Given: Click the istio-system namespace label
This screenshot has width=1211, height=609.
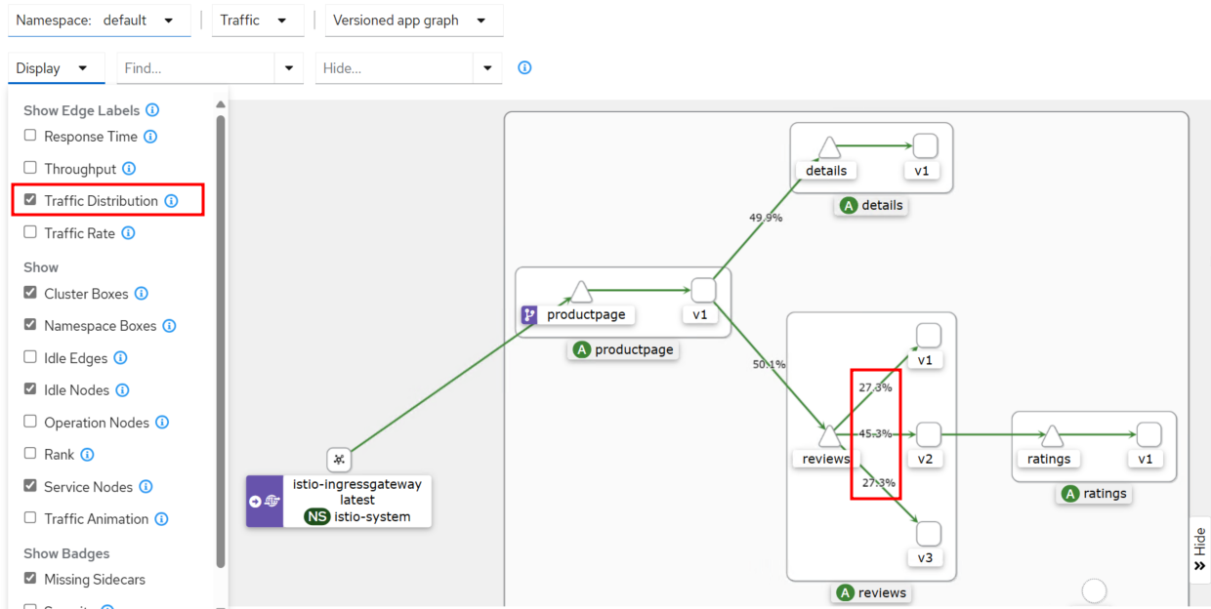Looking at the screenshot, I should click(x=357, y=516).
